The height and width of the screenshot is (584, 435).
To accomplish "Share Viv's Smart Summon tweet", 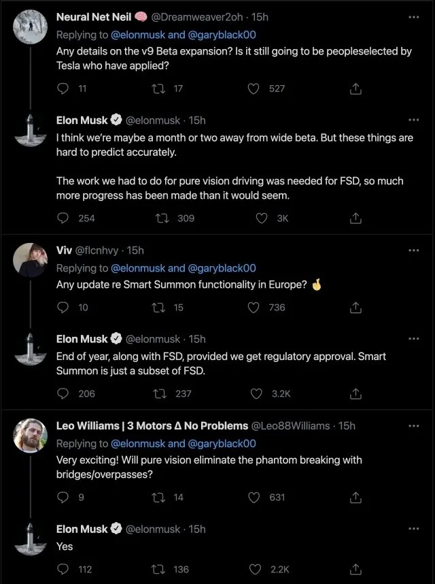I will tap(355, 308).
